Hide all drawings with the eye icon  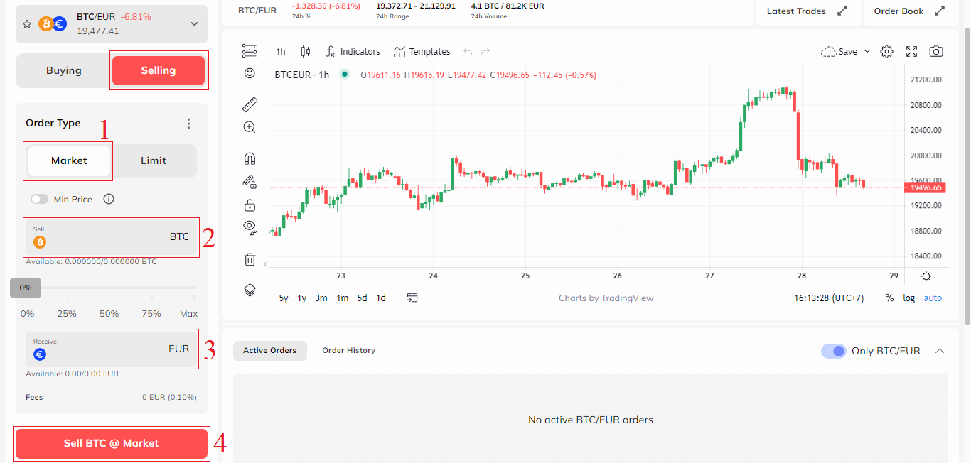coord(249,227)
